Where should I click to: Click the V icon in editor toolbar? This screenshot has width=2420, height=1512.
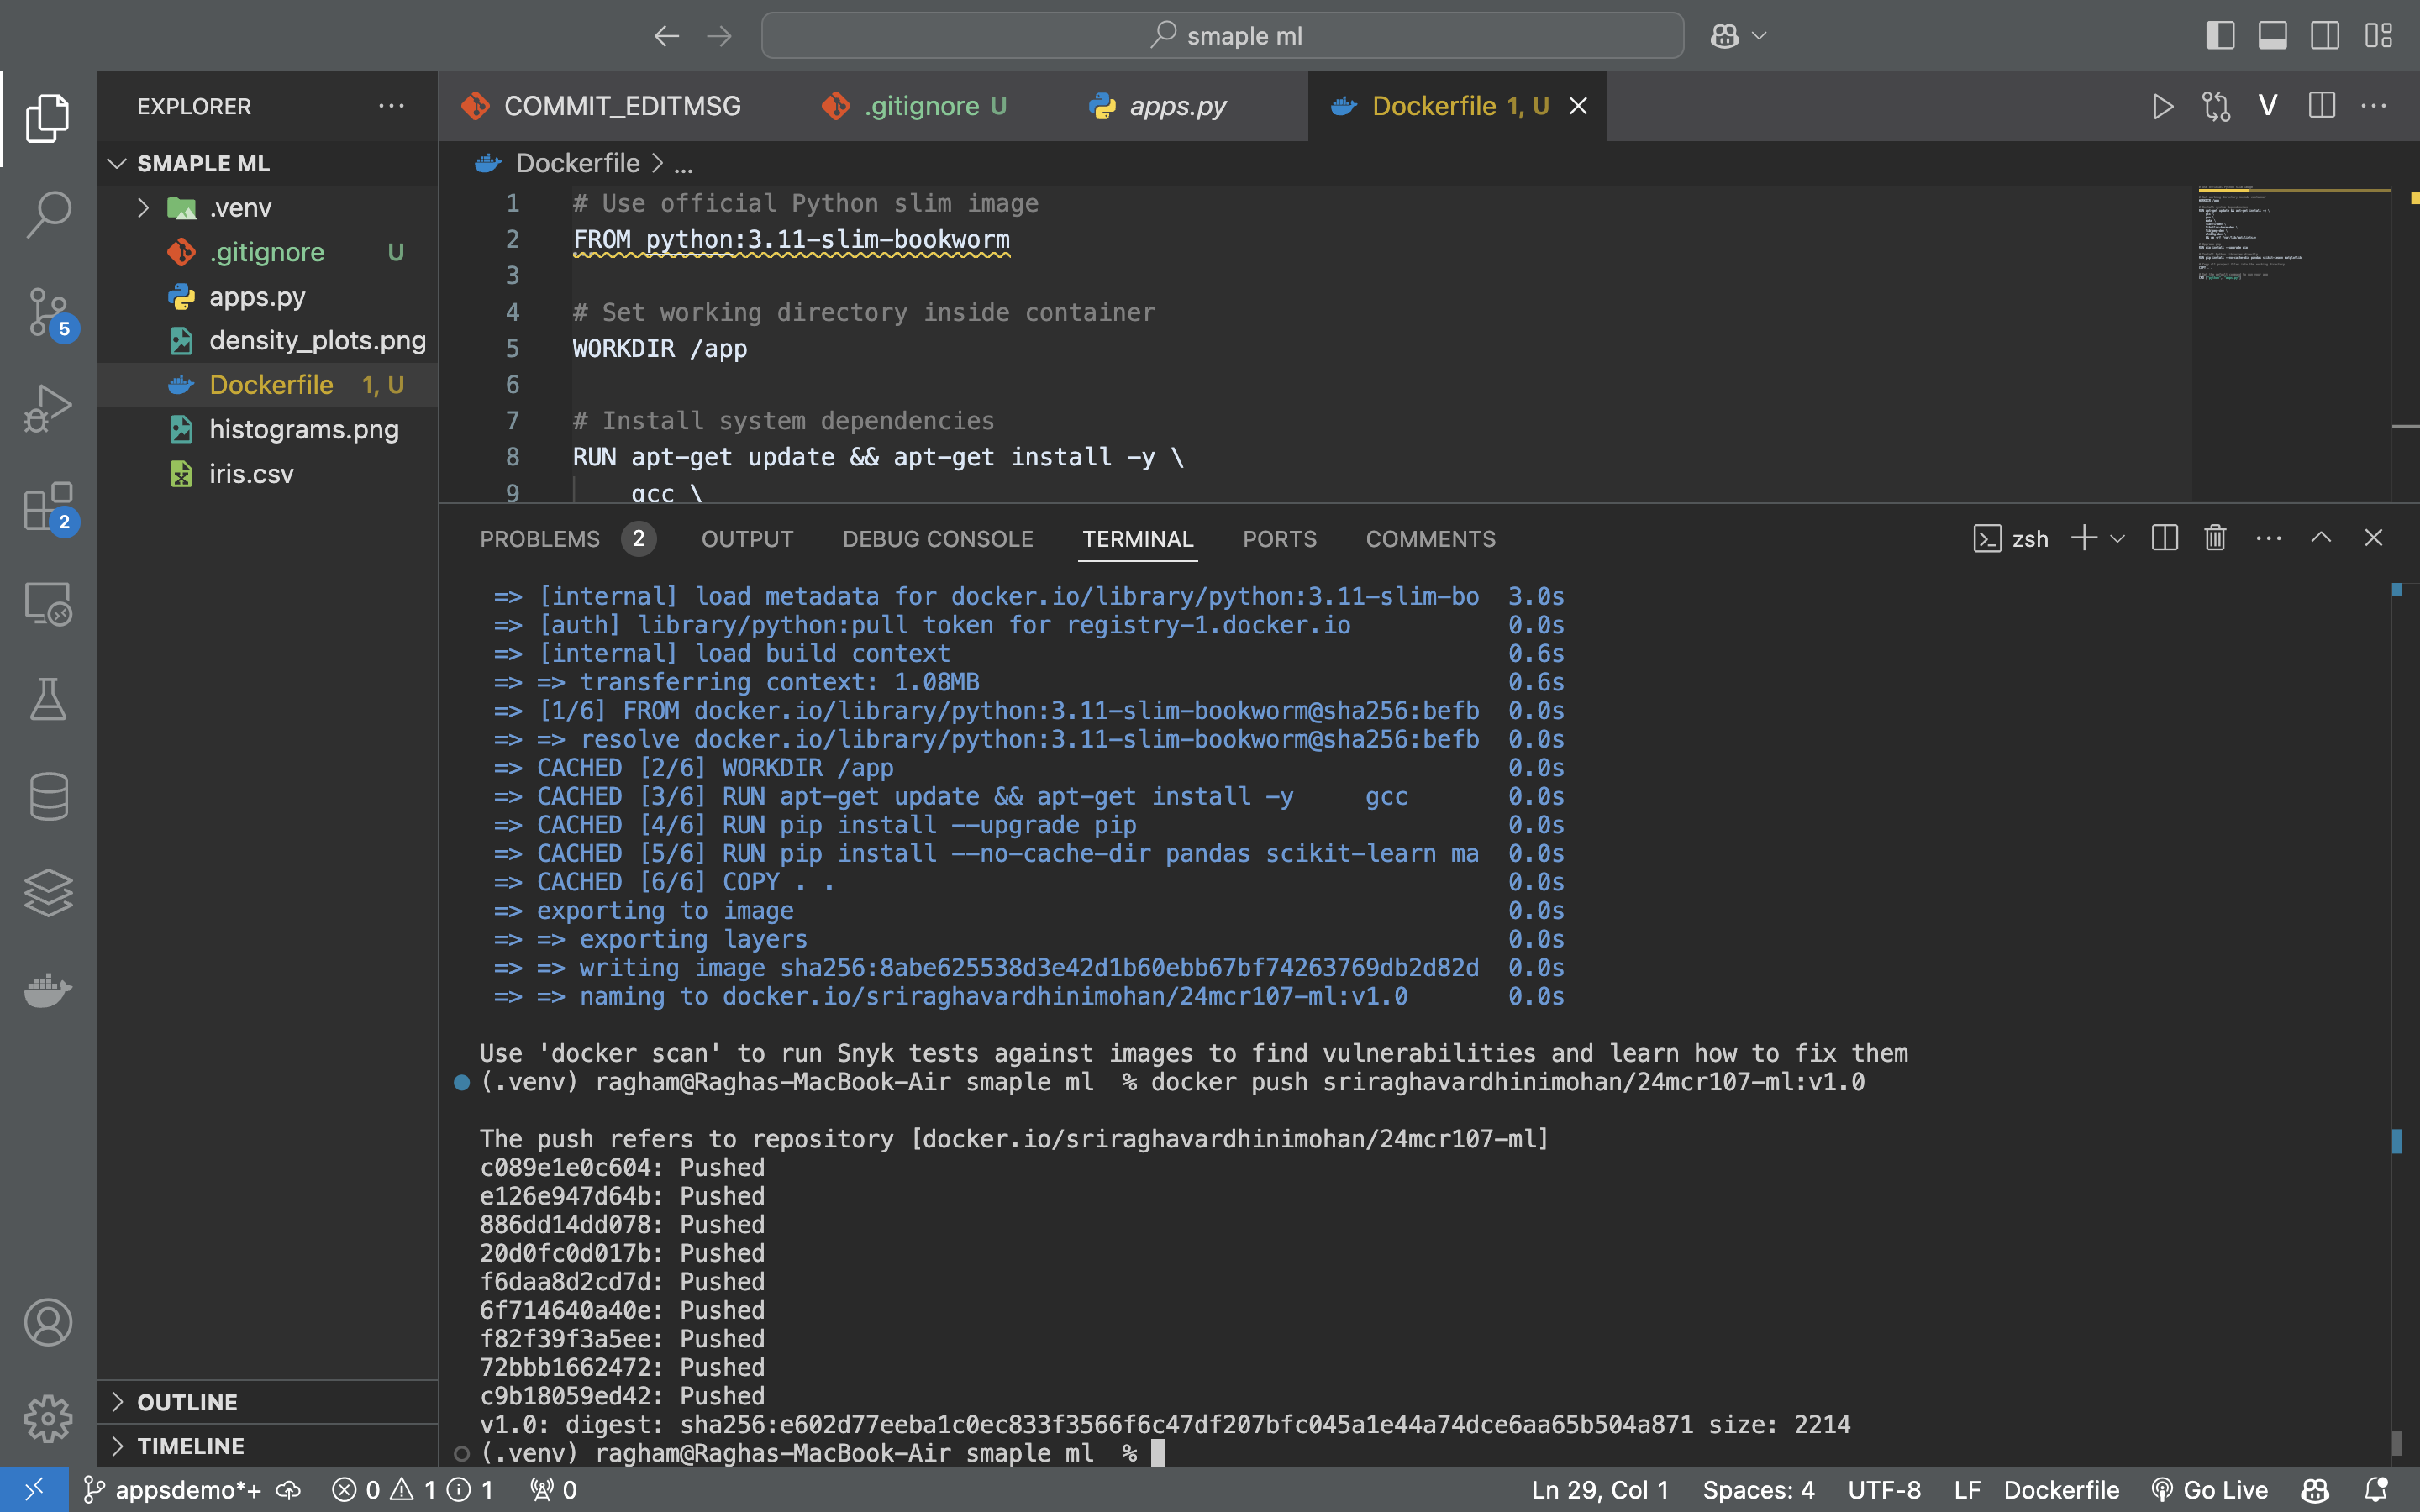pyautogui.click(x=2268, y=106)
